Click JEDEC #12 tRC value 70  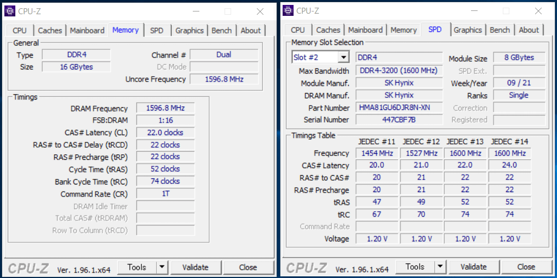421,215
